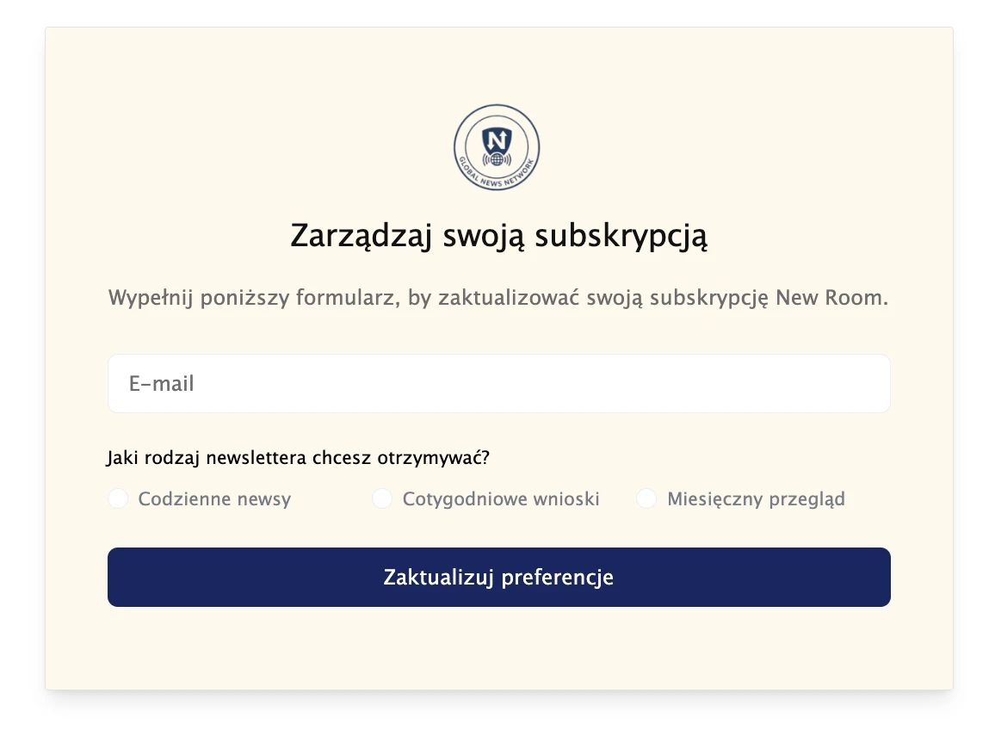Click the Global News Network text ring
This screenshot has height=730, width=995.
point(497,182)
